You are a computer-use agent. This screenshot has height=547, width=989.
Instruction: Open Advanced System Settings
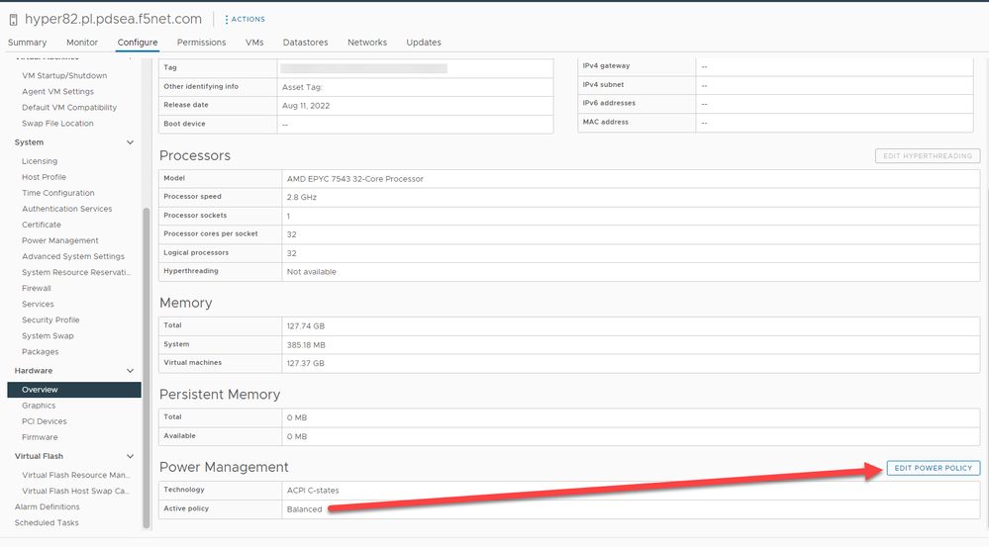coord(73,256)
